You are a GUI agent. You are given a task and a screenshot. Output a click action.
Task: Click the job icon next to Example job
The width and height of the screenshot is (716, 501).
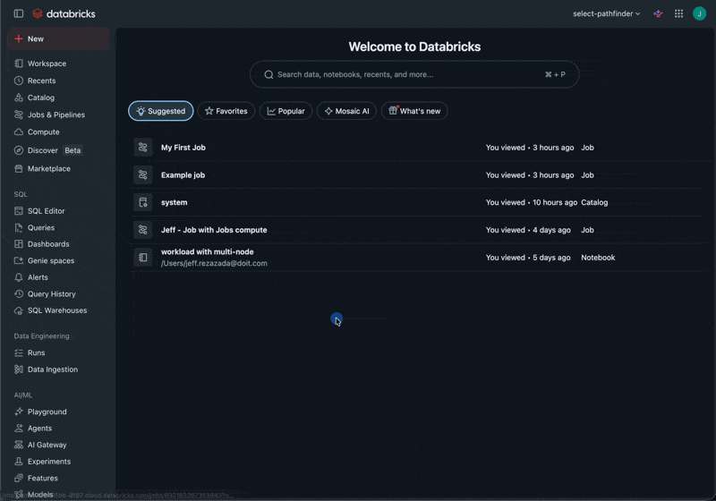coord(143,174)
